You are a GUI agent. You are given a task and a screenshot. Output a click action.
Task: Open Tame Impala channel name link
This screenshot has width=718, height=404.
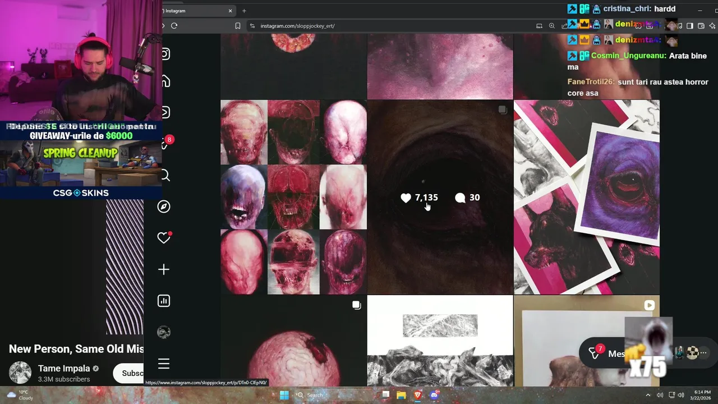64,369
